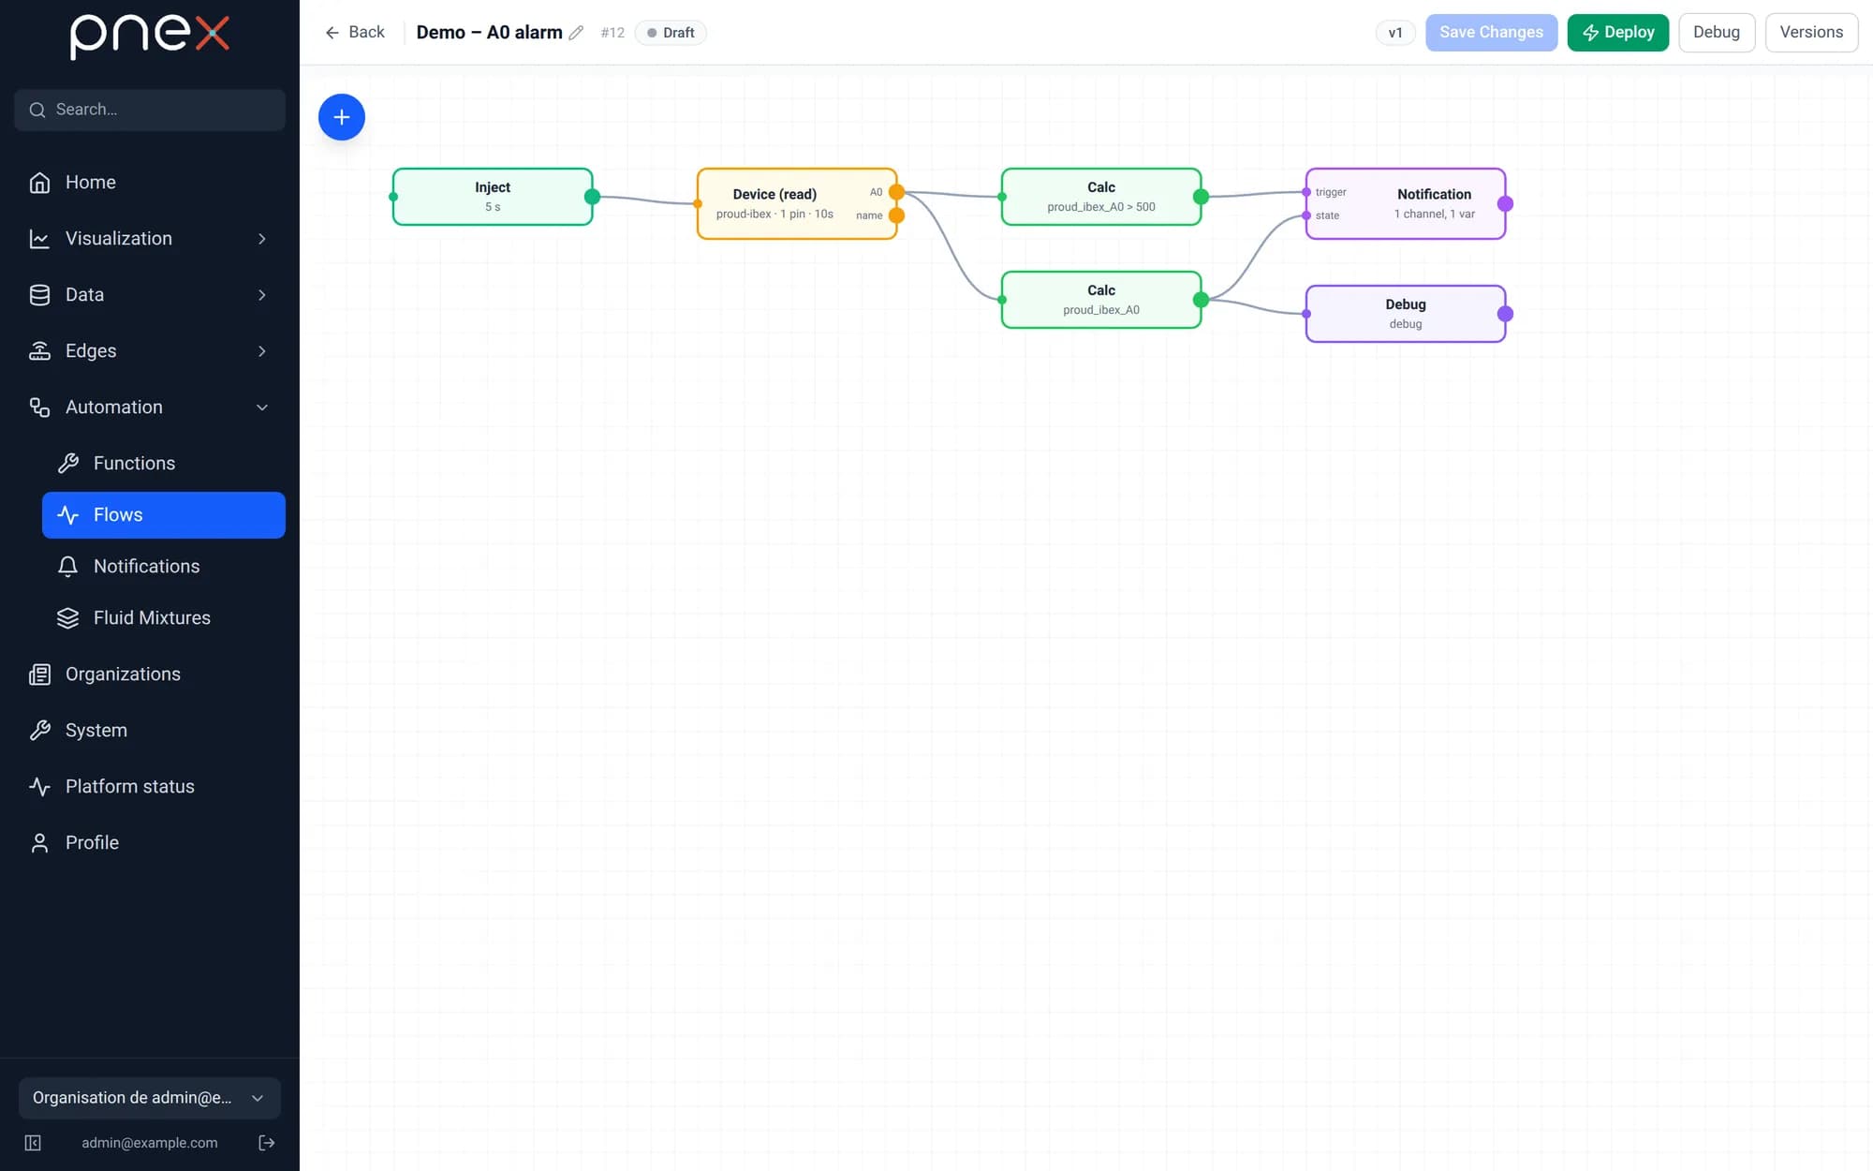Click the pencil icon to rename flow

pos(576,33)
